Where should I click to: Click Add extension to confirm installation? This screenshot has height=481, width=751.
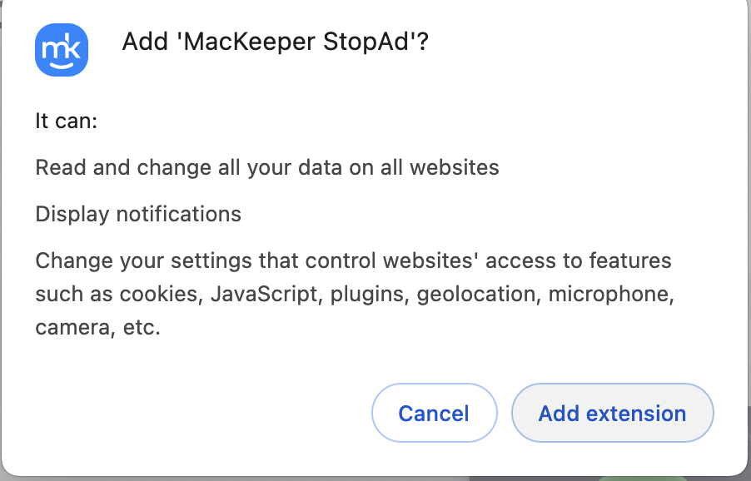[612, 413]
